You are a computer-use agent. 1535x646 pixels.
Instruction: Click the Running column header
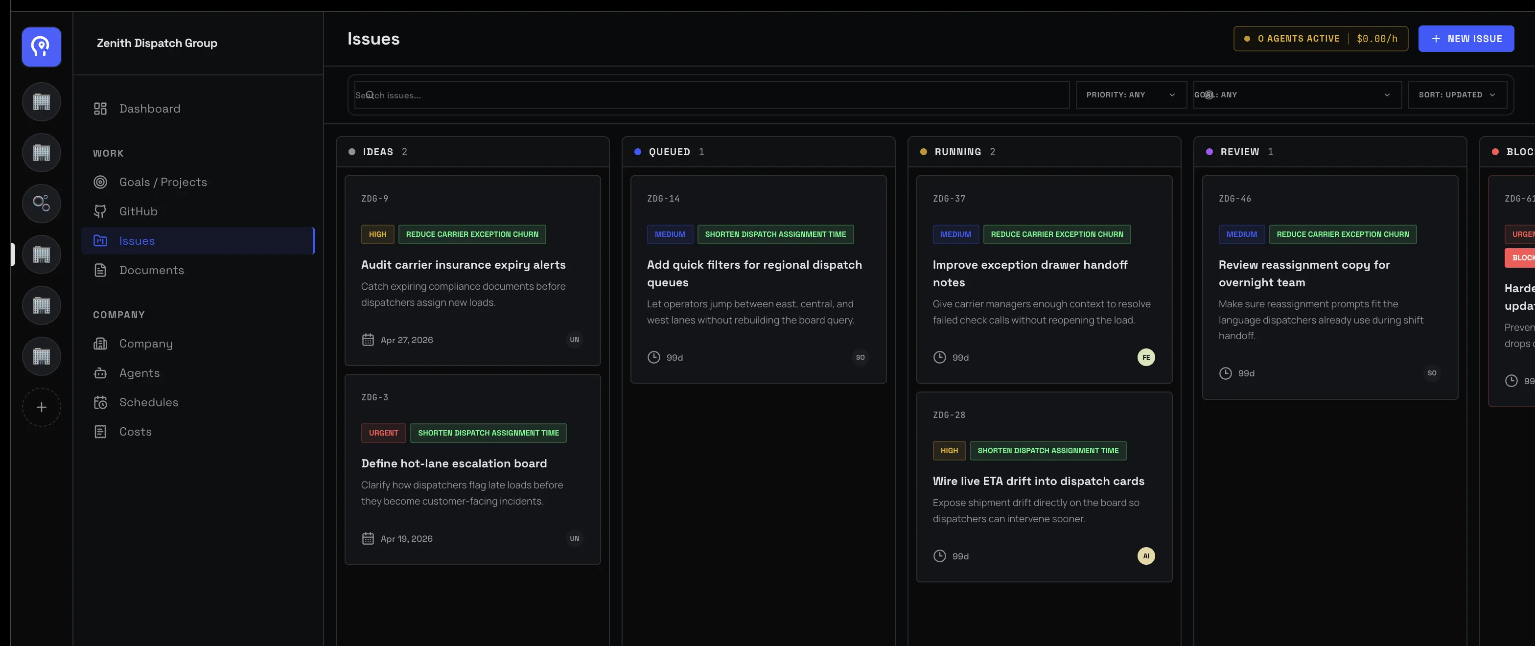click(1044, 152)
